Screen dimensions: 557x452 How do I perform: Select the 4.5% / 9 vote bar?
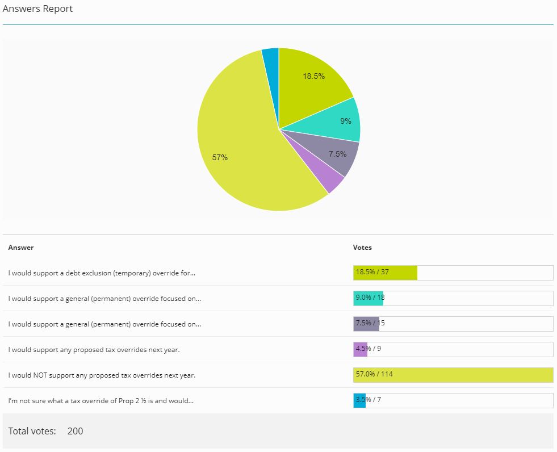pos(453,350)
